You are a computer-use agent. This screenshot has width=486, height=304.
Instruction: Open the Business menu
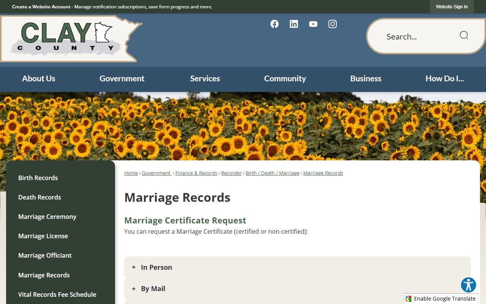tap(366, 79)
